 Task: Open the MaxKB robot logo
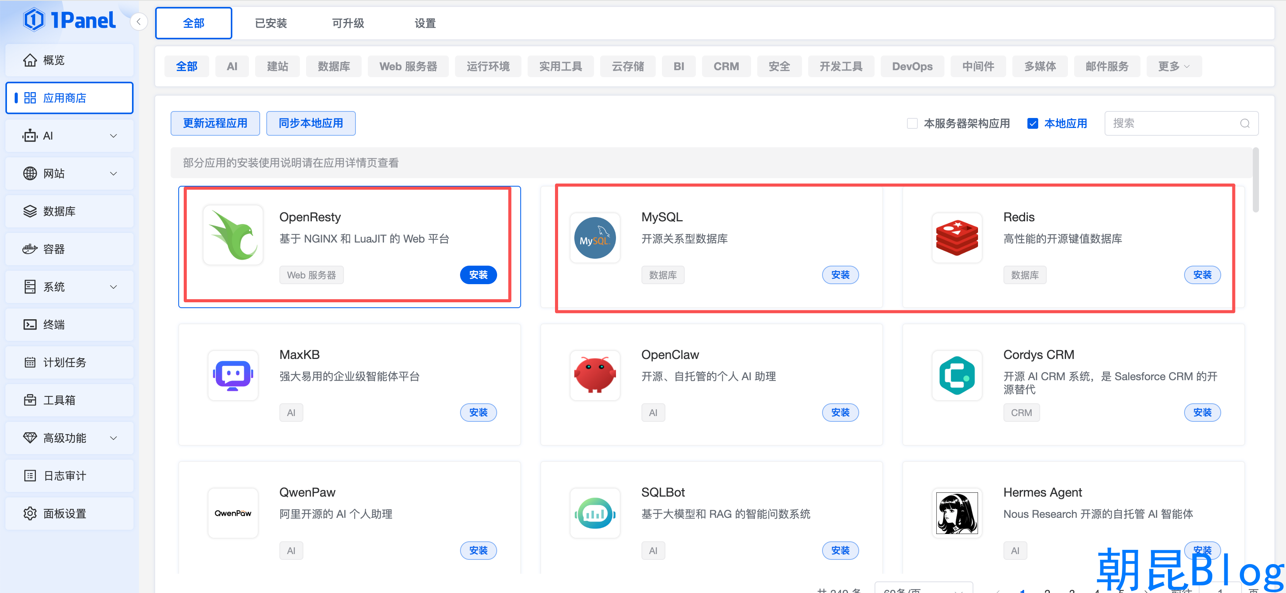(233, 376)
